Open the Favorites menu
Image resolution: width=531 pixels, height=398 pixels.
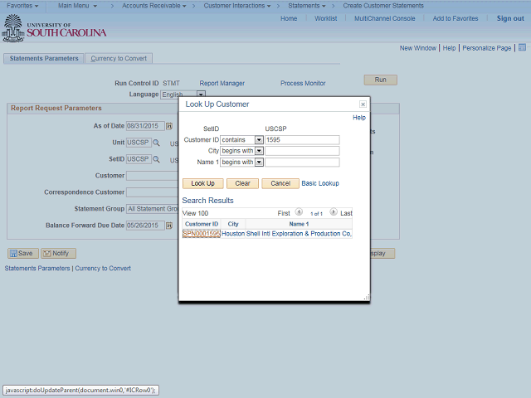coord(22,6)
